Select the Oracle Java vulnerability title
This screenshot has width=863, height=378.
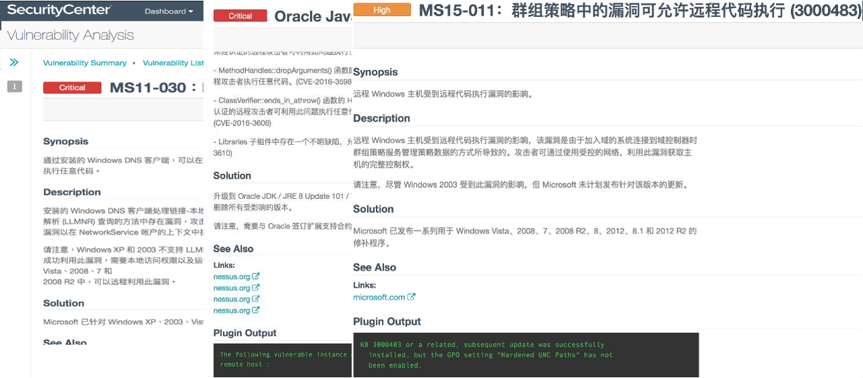[x=313, y=17]
